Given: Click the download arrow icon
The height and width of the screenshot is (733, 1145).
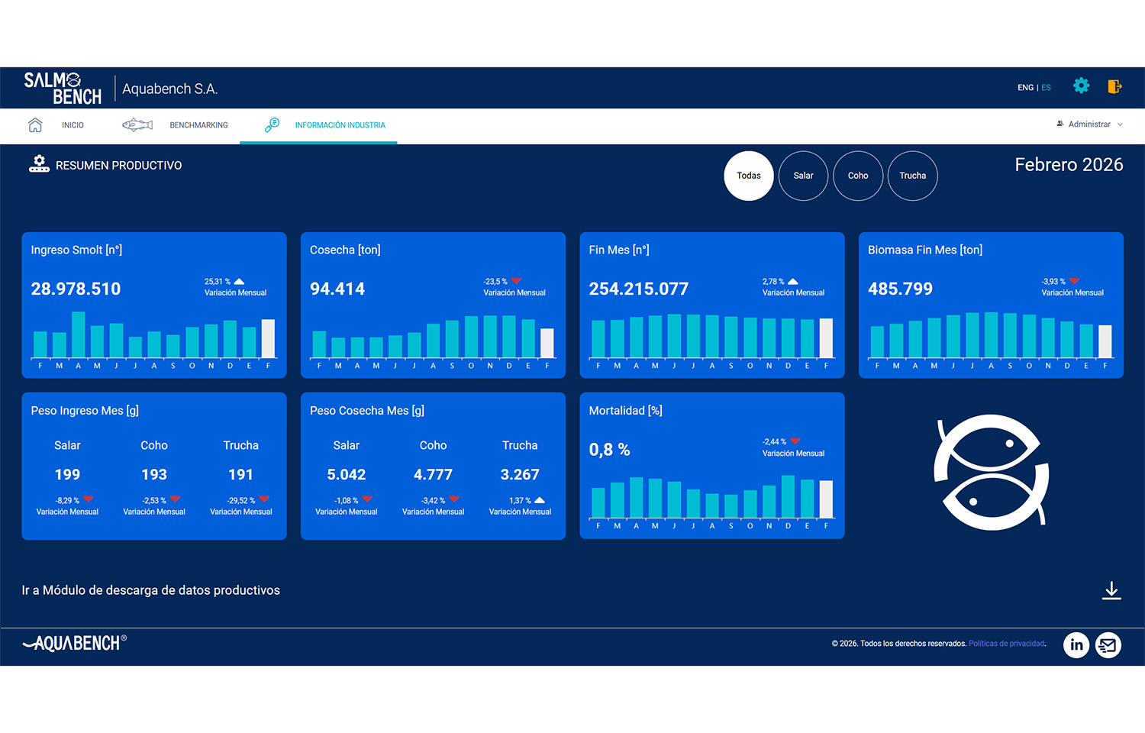Looking at the screenshot, I should (x=1111, y=590).
